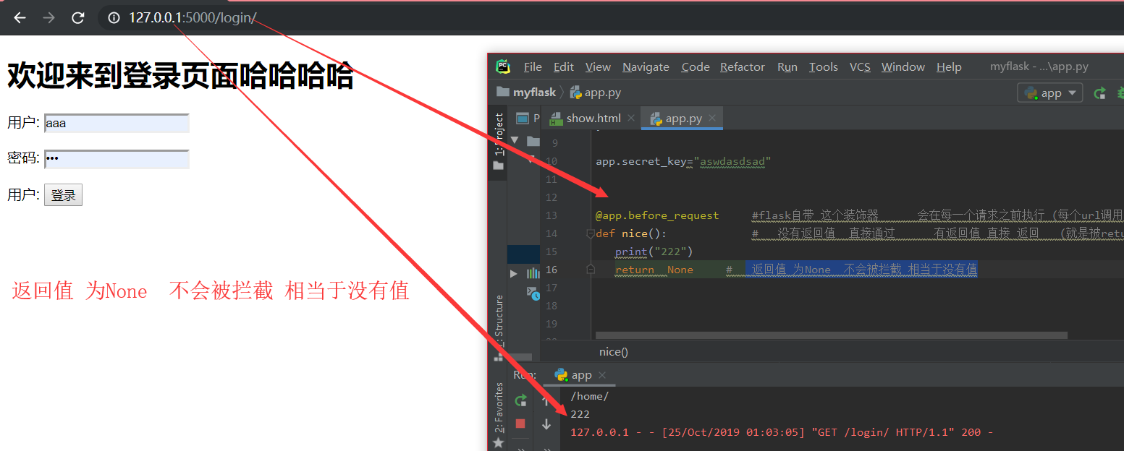The image size is (1124, 451).
Task: Open the app run configuration dropdown
Action: coord(1050,93)
